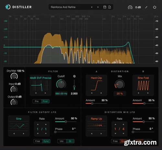
Task: Decrease Filter LFO rate denominator down arrow
Action: point(46,133)
